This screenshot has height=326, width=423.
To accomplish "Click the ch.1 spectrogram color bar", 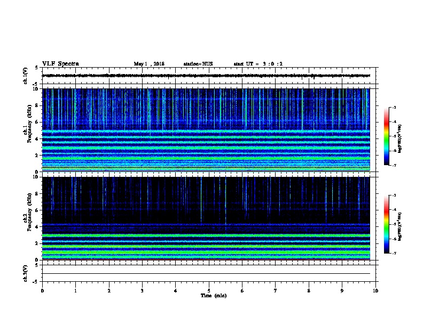I will [x=387, y=136].
